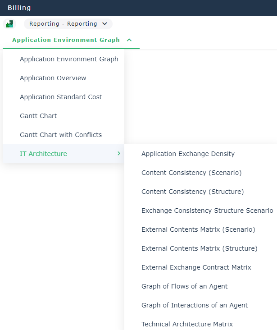Open Exchange Consistency Structure Scenario
The height and width of the screenshot is (330, 277).
coord(207,211)
